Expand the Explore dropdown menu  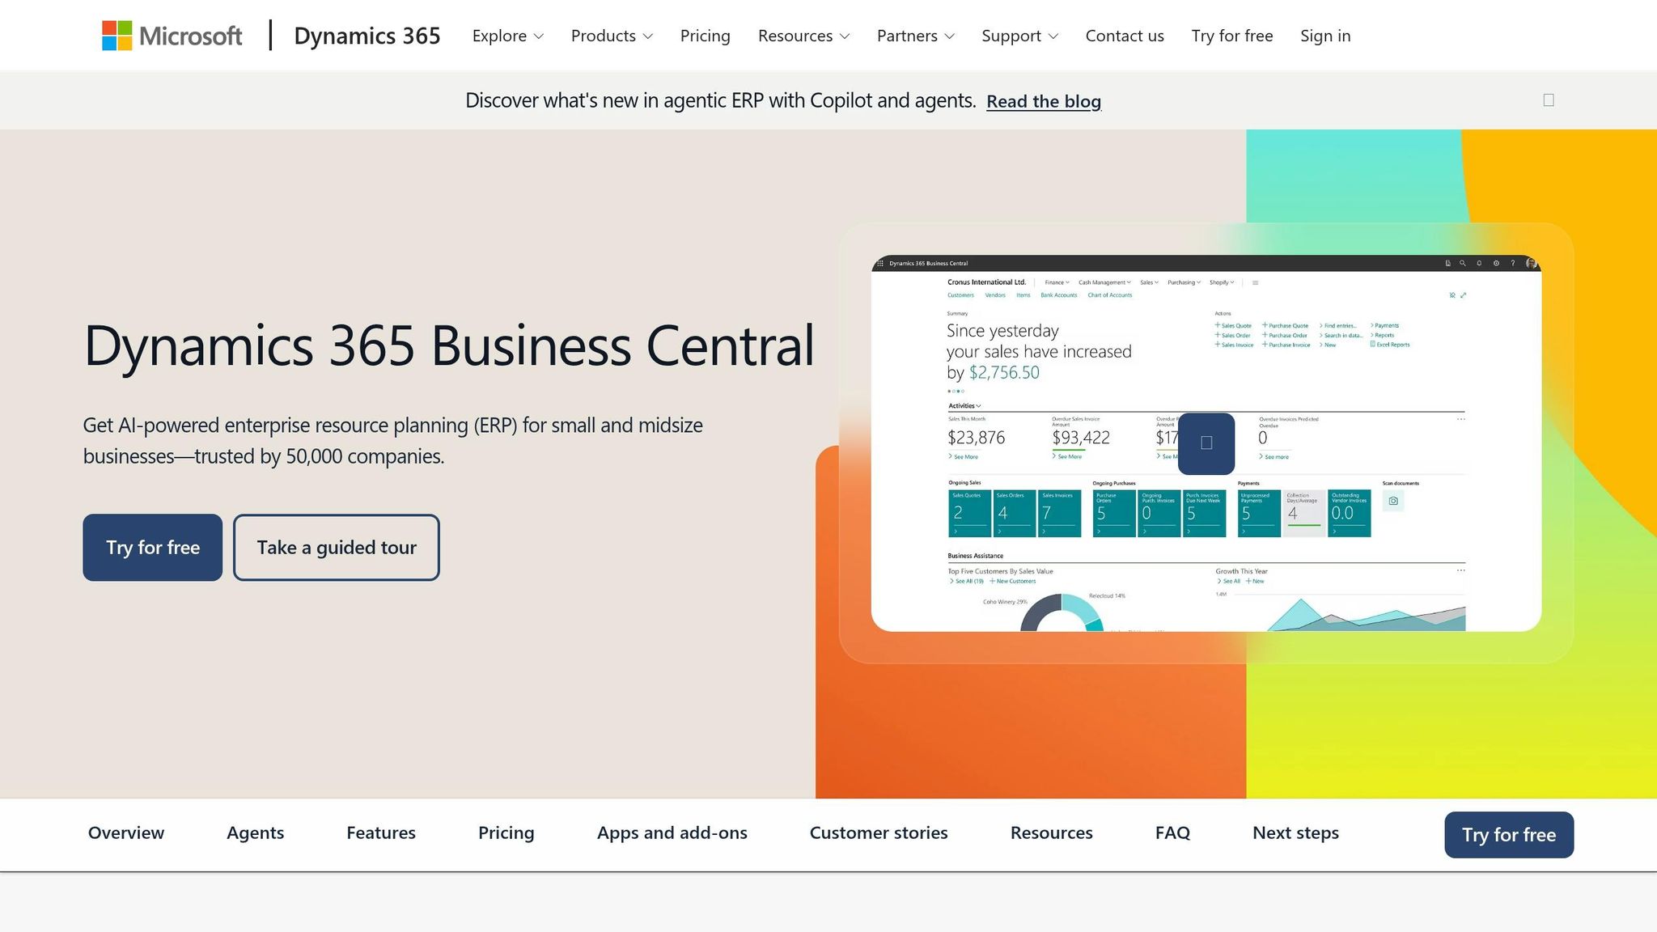507,36
